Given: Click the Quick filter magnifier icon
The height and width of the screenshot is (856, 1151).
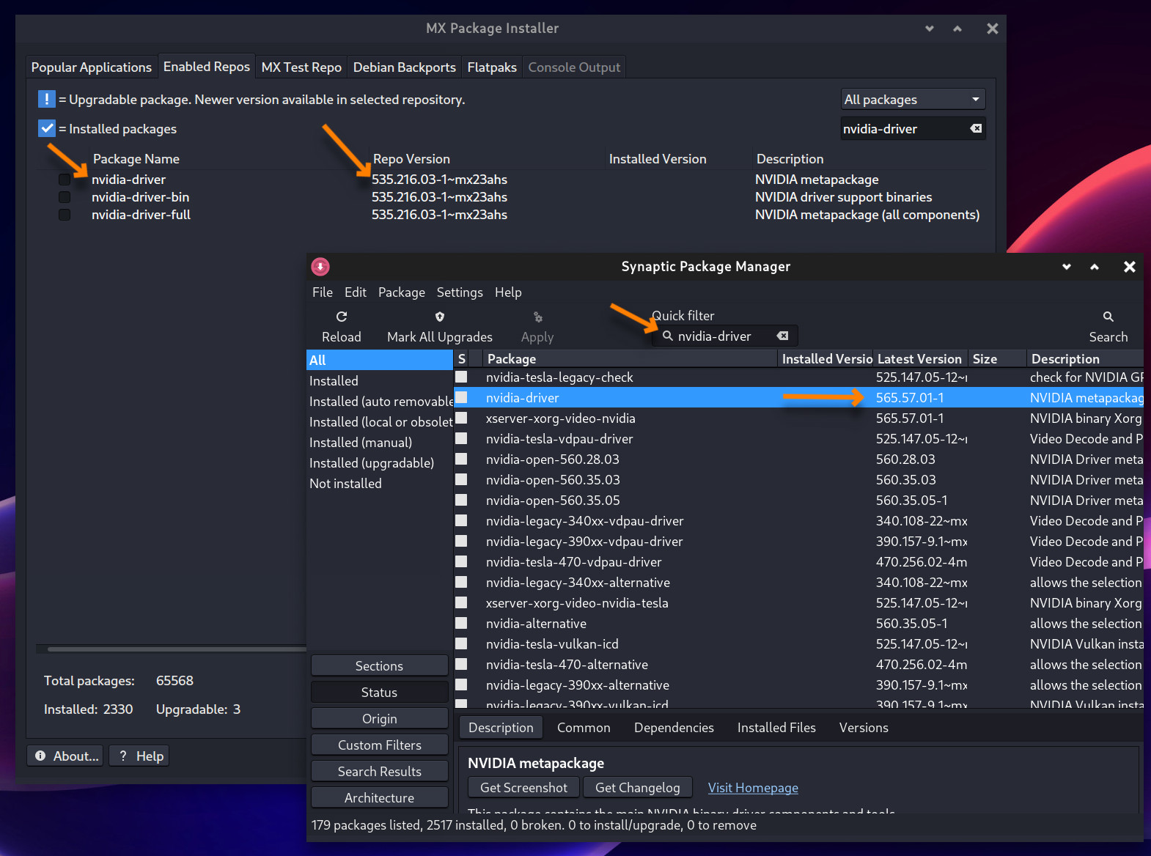Looking at the screenshot, I should click(667, 336).
